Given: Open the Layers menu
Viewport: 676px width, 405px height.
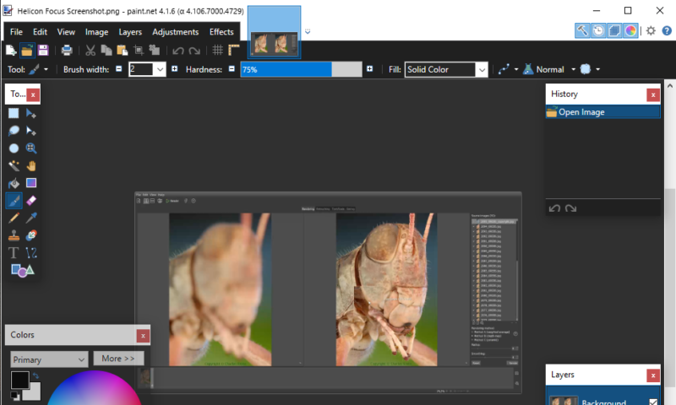Looking at the screenshot, I should pyautogui.click(x=130, y=32).
